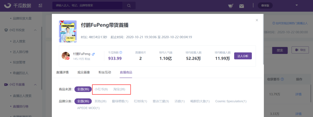313x117 pixels.
Task: Click the search magnifier icon
Action: coord(129,5)
